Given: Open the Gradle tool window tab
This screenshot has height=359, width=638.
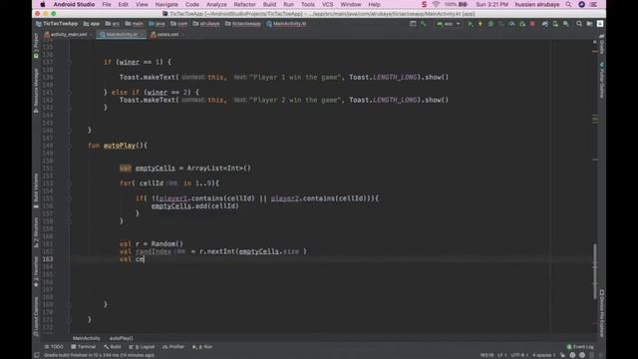Looking at the screenshot, I should pyautogui.click(x=602, y=44).
